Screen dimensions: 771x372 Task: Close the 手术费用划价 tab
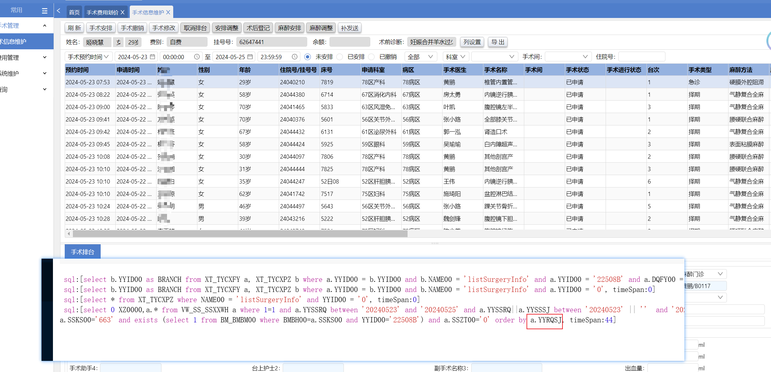[123, 12]
